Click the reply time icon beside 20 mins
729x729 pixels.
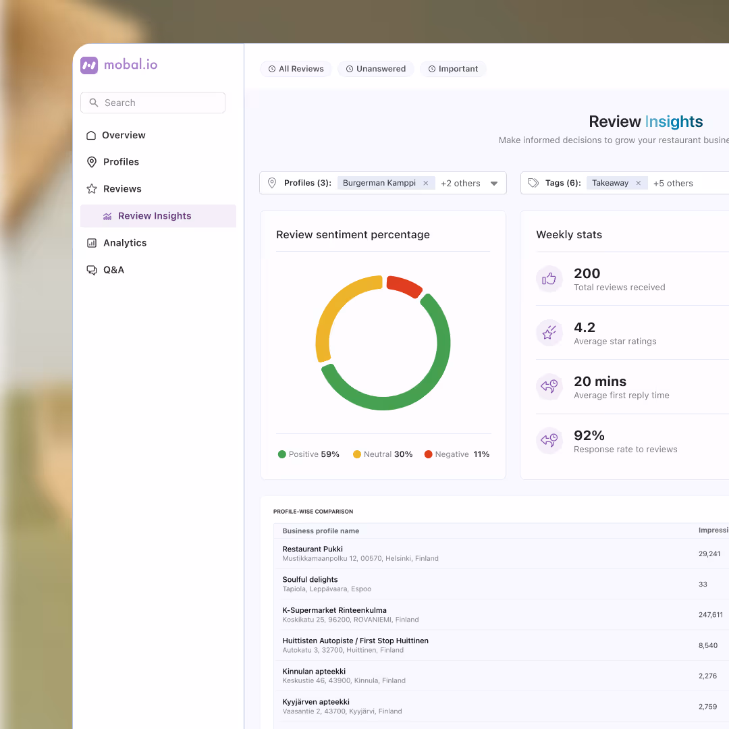coord(549,387)
